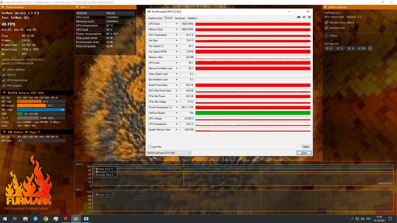Open File Explorer from the taskbar
Image resolution: width=397 pixels, height=223 pixels.
pos(25,219)
